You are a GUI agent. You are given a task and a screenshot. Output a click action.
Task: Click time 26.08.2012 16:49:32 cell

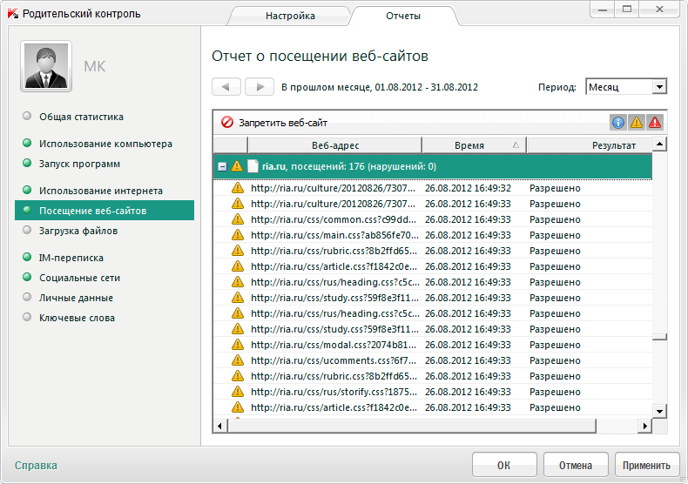(x=468, y=188)
